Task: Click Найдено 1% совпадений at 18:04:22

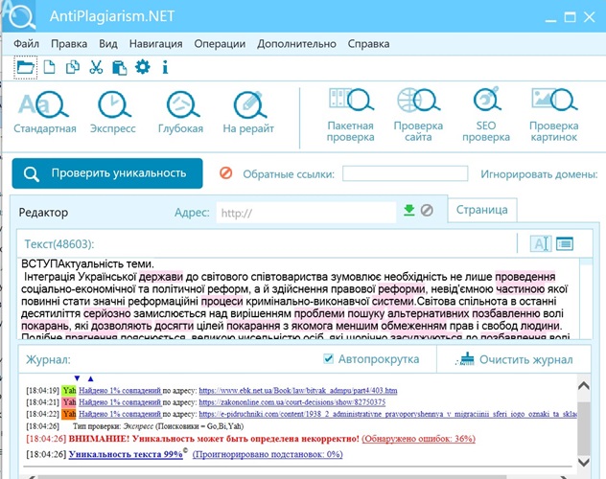Action: pos(120,414)
